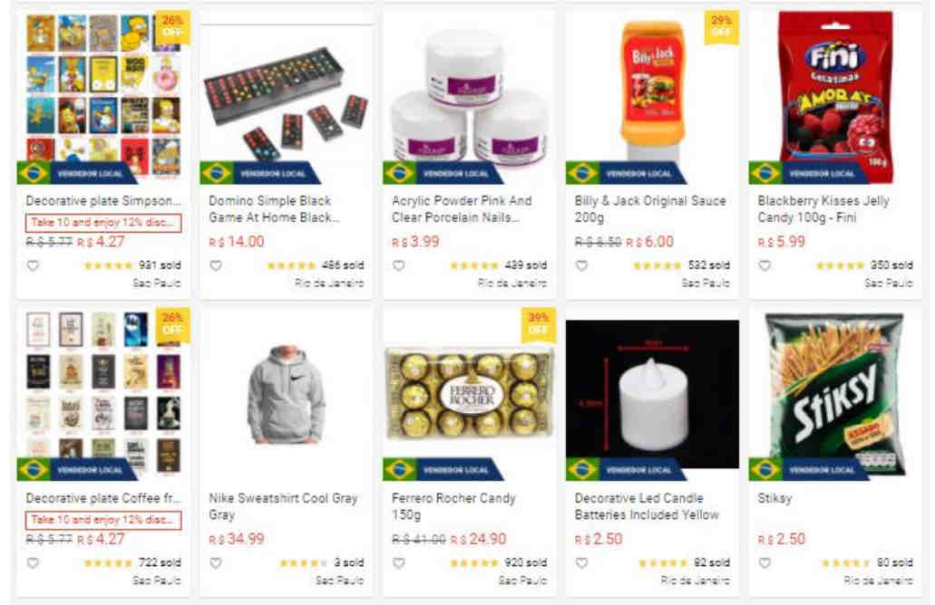
Task: Click the Decorative Led Candle Batteries title
Action: point(647,506)
